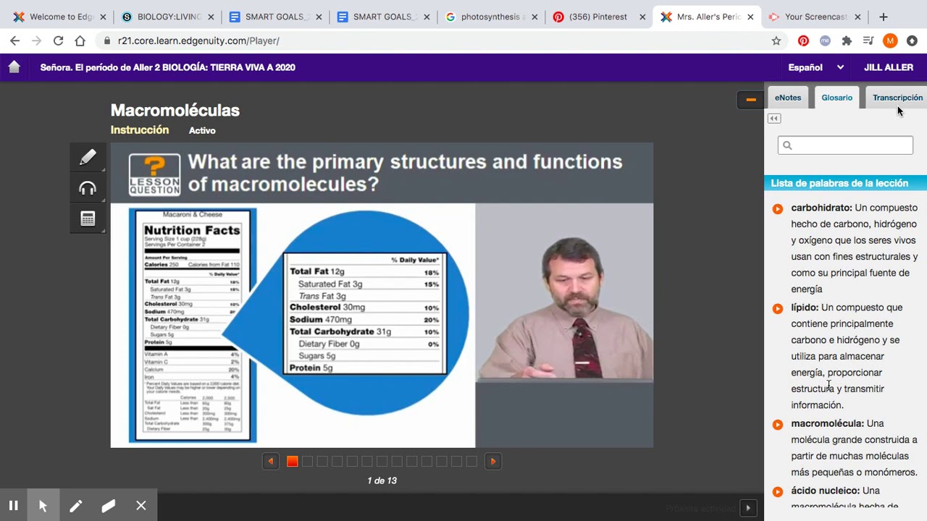Click the course title BIOLOGÍA: TIERRA VIVA A 2020

[229, 67]
